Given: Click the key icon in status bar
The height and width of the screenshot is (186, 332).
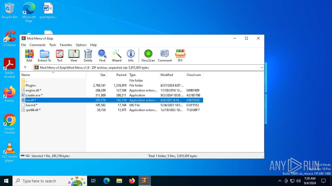Looking at the screenshot, I should click(x=27, y=156).
